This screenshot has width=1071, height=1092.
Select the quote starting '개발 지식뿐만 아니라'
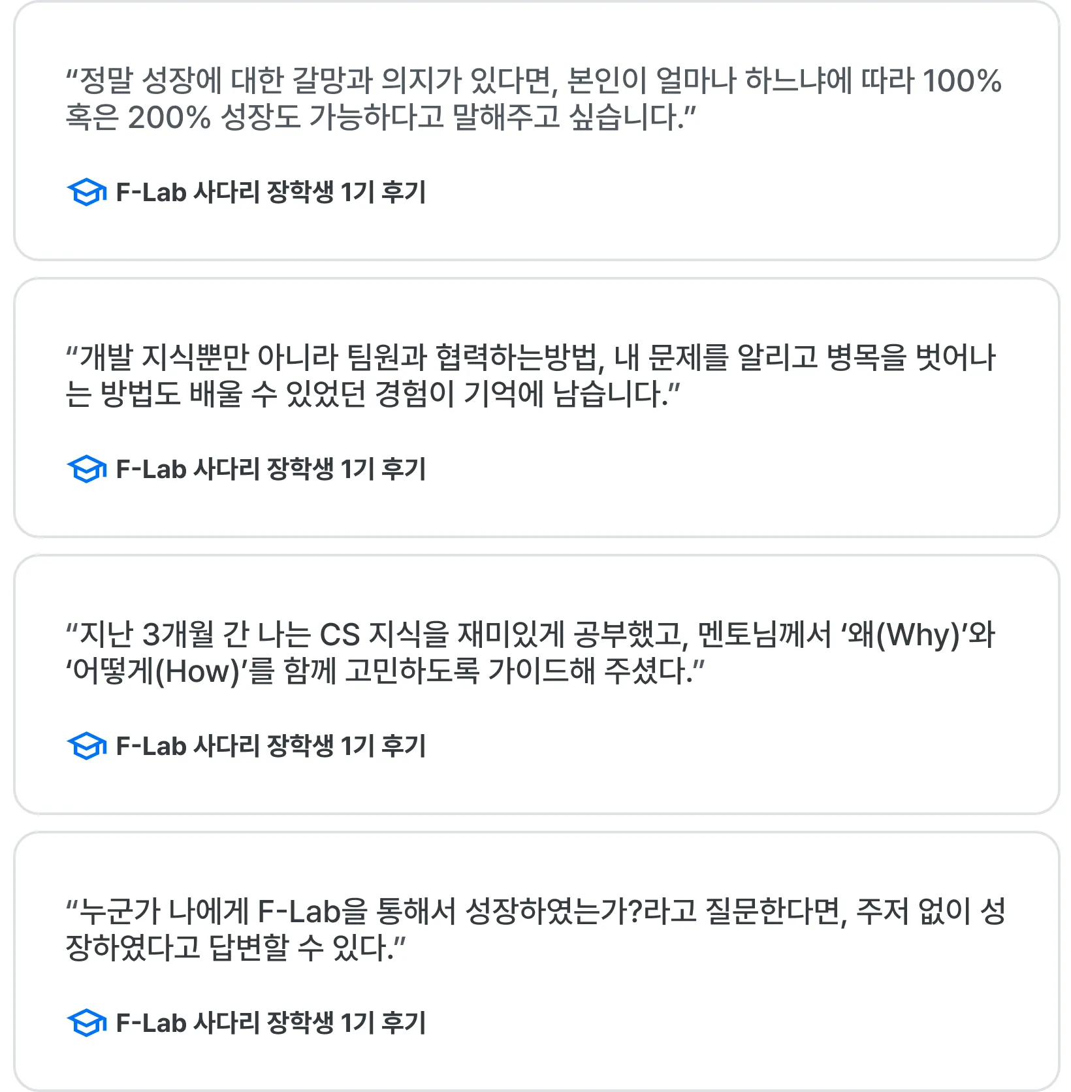pos(531,376)
